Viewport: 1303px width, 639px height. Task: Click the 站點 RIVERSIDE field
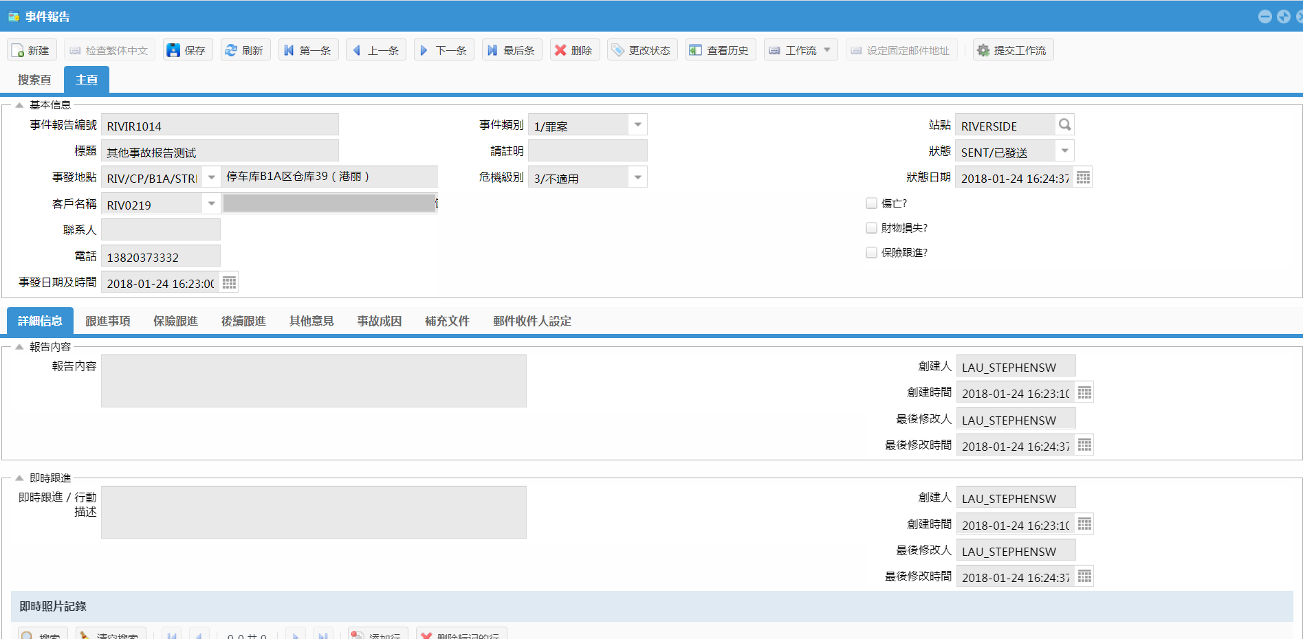click(x=1005, y=125)
